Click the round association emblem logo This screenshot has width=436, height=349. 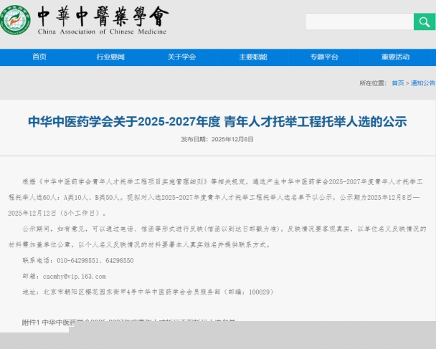16,19
